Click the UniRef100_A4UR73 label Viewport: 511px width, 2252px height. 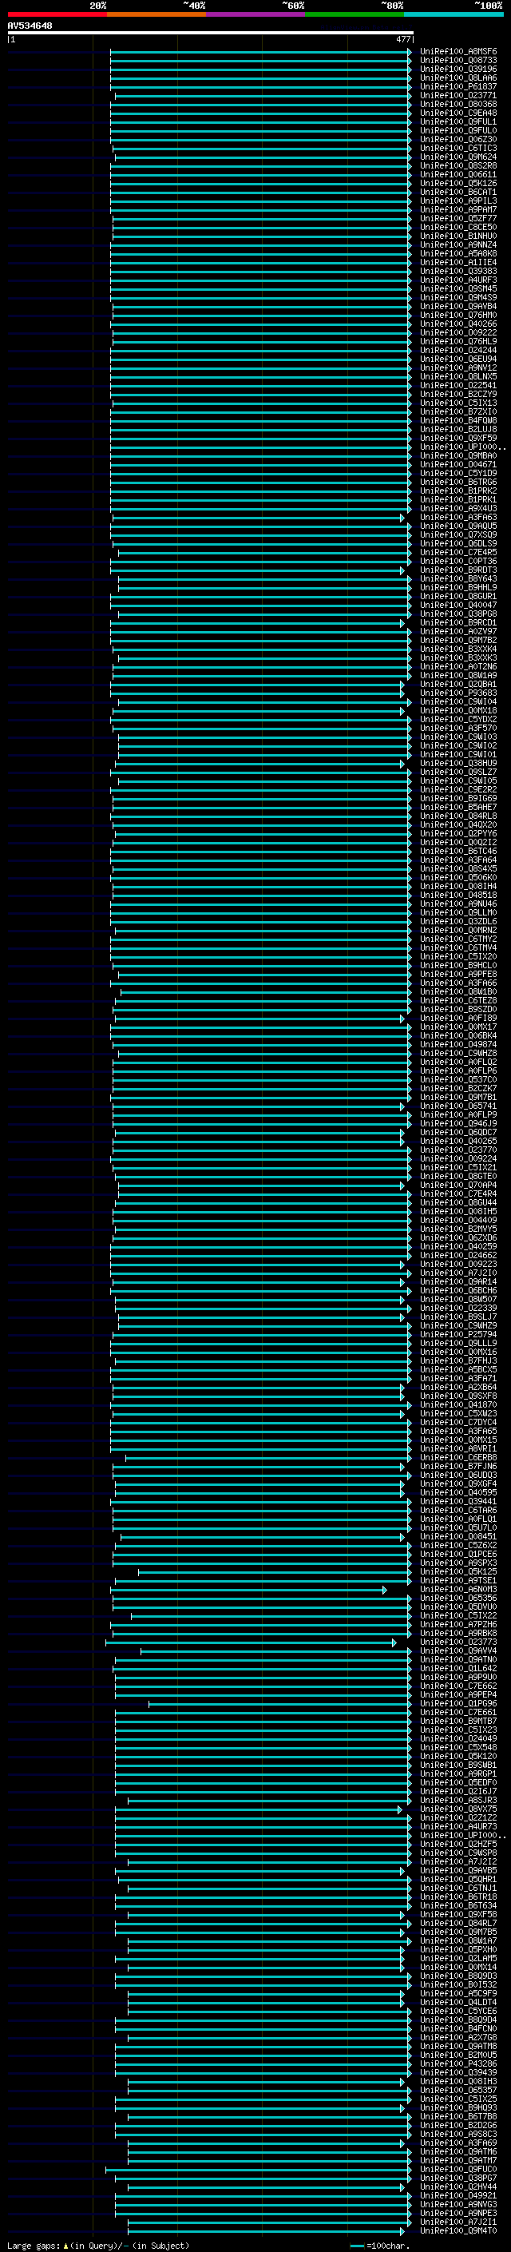[x=458, y=1826]
